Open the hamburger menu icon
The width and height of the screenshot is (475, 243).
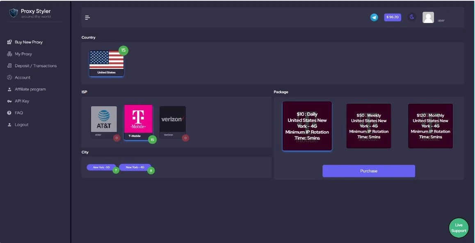click(87, 17)
